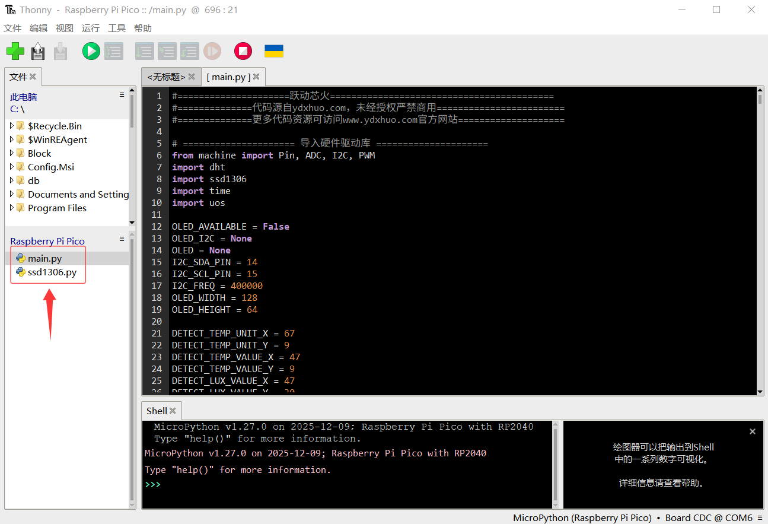
Task: Expand the Program Files folder
Action: click(x=12, y=208)
